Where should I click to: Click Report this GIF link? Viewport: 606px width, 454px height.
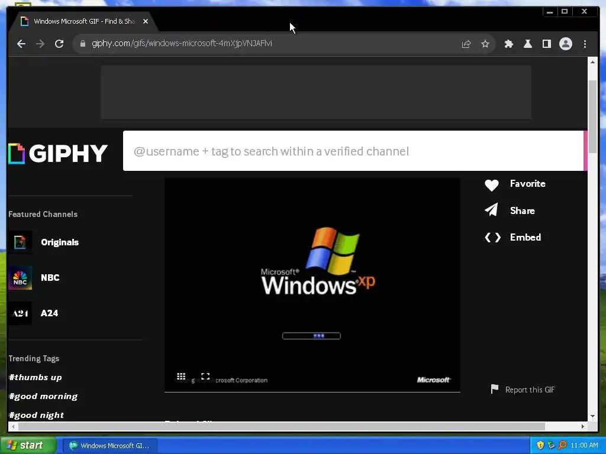pos(530,390)
